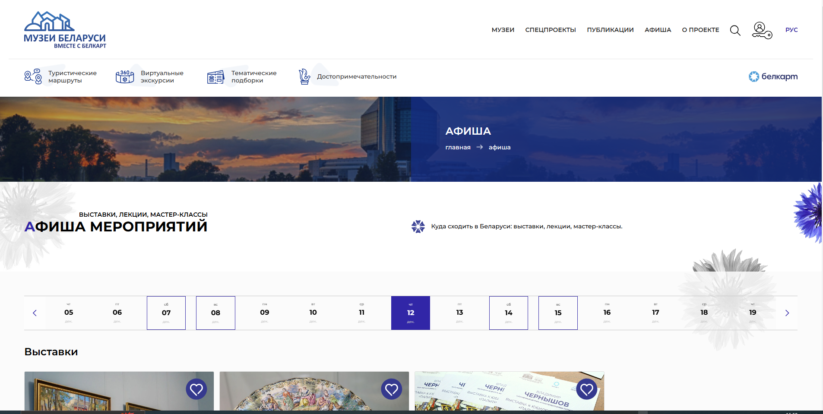Favorite the Чернышов exhibition card
This screenshot has height=414, width=823.
point(587,389)
